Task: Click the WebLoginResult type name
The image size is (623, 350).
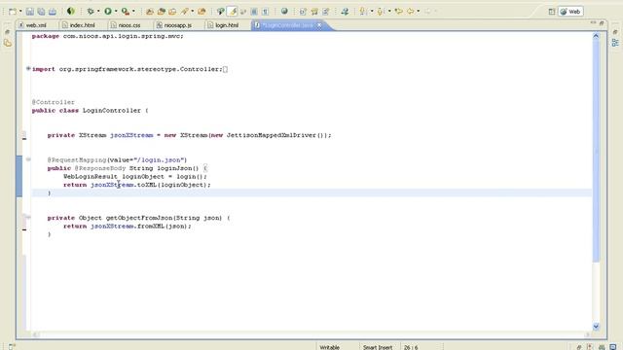Action: point(91,177)
